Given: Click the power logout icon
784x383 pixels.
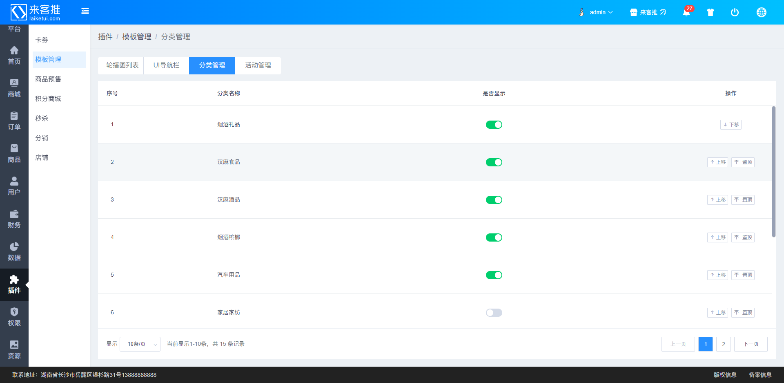Looking at the screenshot, I should (x=735, y=12).
